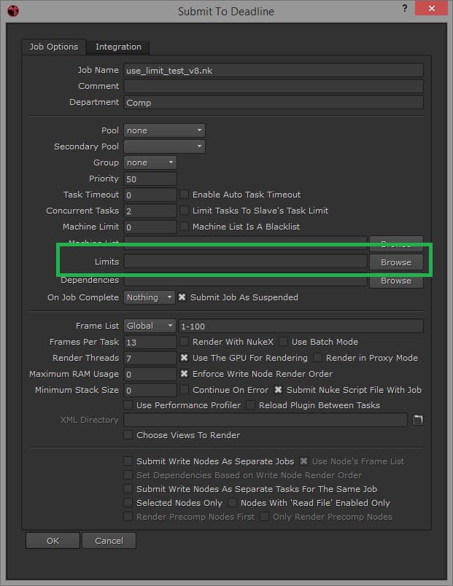
Task: Enable Auto Task Timeout checkbox
Action: click(184, 195)
